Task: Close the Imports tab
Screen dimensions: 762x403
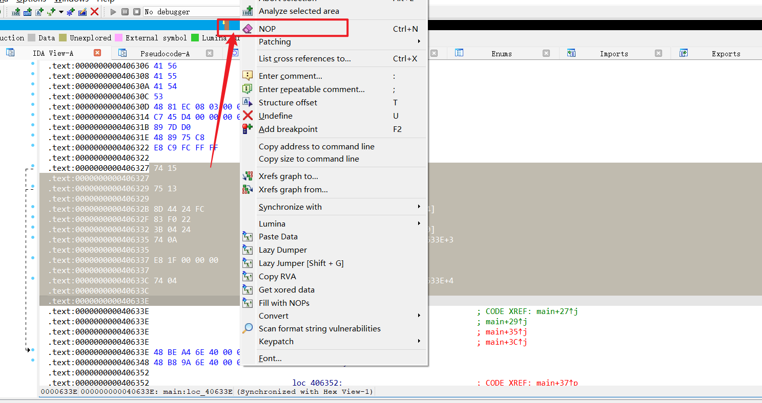Action: coord(658,53)
